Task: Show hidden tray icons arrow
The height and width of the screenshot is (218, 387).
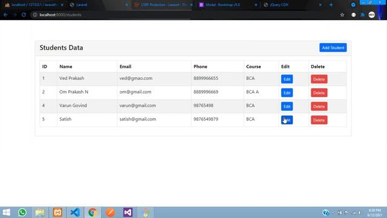Action: coord(333,213)
